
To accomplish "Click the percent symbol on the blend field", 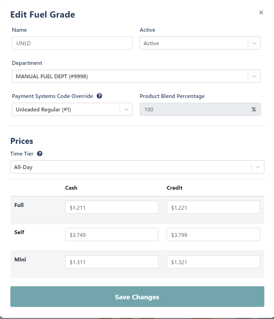I will (254, 109).
